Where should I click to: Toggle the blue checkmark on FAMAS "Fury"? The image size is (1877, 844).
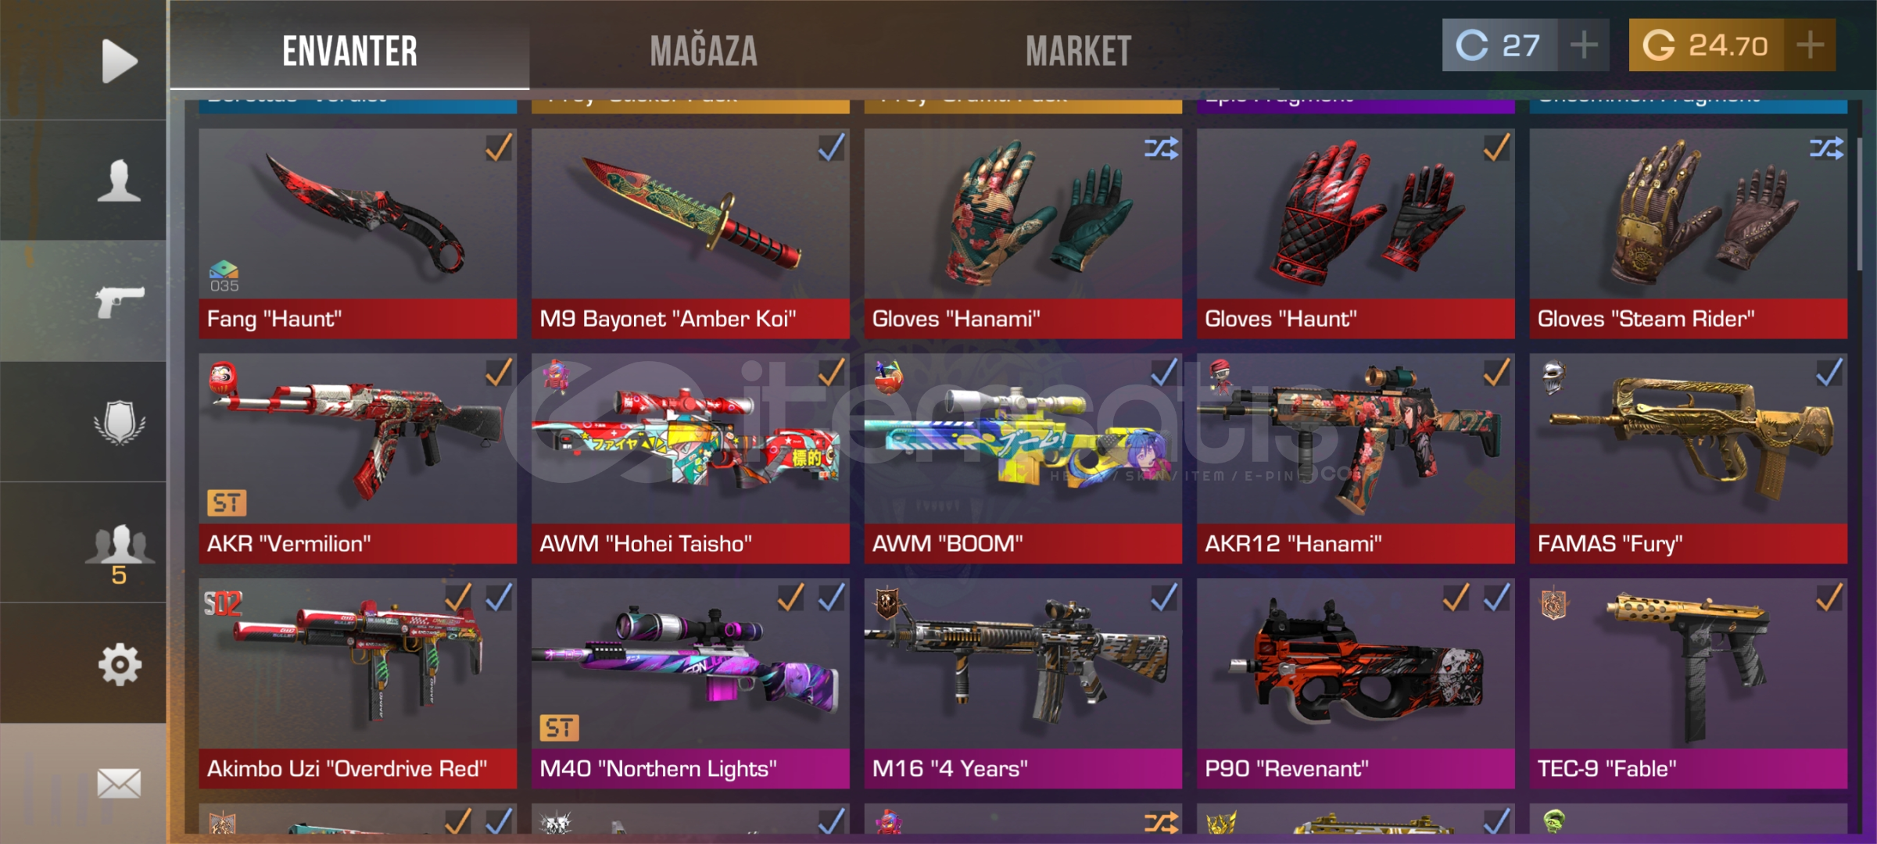point(1829,372)
